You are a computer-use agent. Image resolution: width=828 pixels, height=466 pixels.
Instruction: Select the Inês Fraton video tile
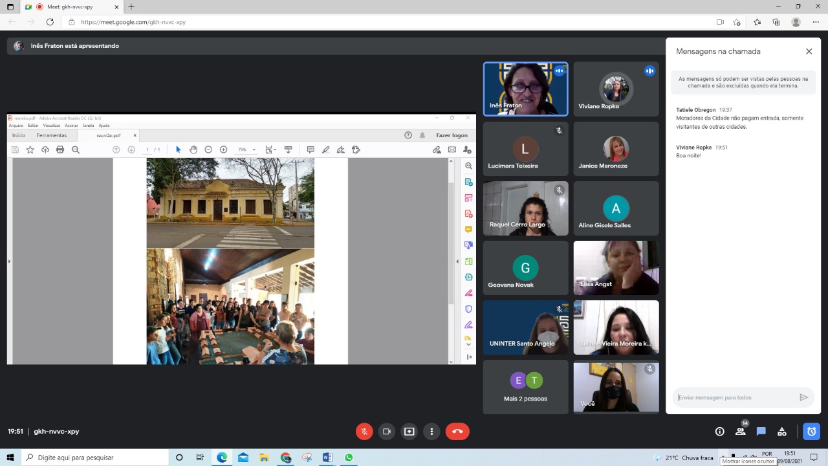pyautogui.click(x=525, y=89)
